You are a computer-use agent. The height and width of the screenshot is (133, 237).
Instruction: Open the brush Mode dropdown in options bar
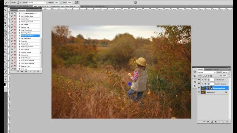click(x=37, y=3)
